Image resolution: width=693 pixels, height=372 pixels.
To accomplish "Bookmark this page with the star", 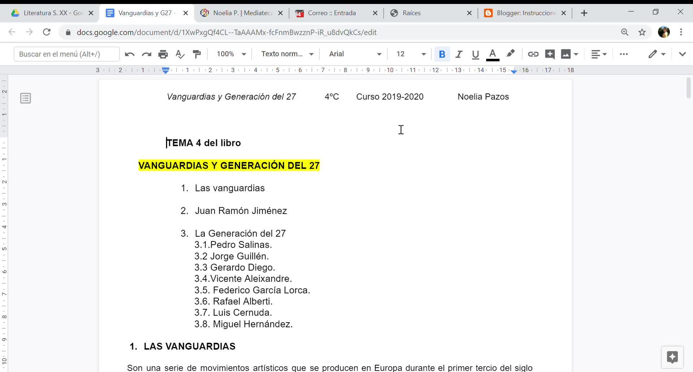I will point(642,32).
